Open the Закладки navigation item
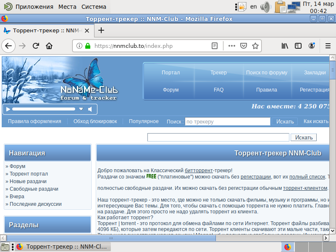 (x=315, y=72)
